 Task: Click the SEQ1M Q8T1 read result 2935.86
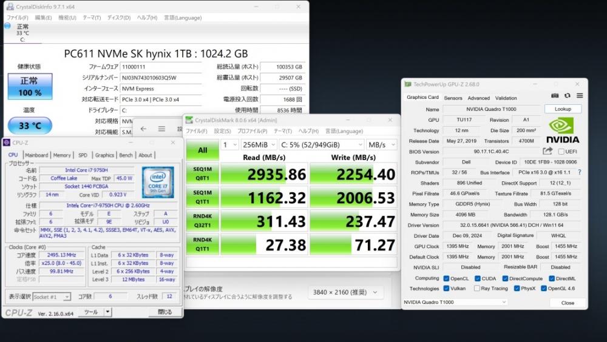[x=265, y=174]
